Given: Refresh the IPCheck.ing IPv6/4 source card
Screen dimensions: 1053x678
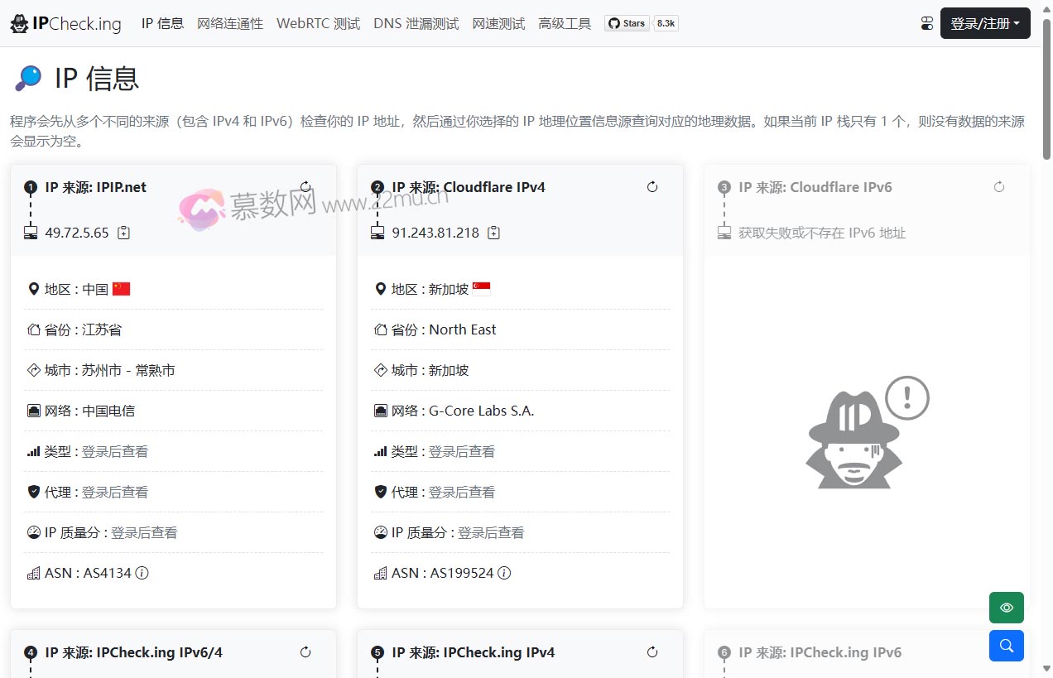Looking at the screenshot, I should coord(305,652).
